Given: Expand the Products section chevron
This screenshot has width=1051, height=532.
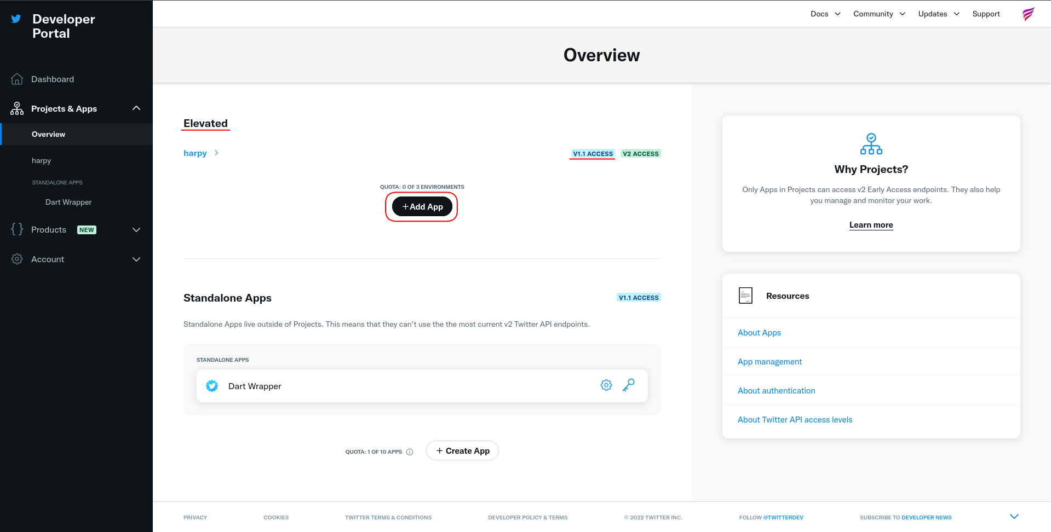Looking at the screenshot, I should pyautogui.click(x=136, y=230).
